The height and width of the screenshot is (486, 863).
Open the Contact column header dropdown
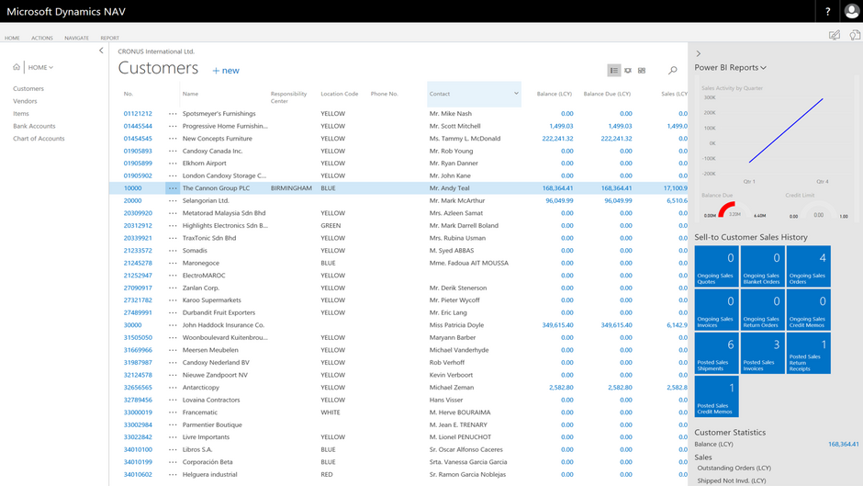point(516,93)
